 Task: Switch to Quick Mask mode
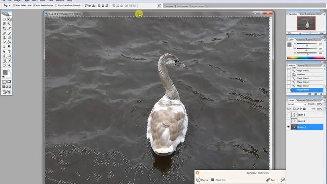click(x=9, y=82)
